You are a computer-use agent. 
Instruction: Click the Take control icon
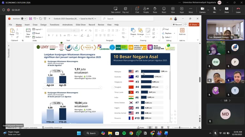tap(115, 10)
